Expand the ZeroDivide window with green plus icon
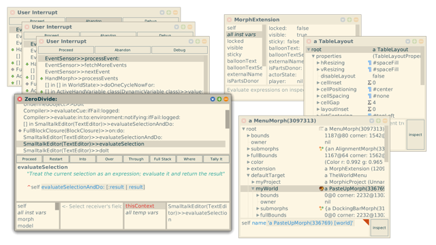The width and height of the screenshot is (436, 245). (219, 99)
